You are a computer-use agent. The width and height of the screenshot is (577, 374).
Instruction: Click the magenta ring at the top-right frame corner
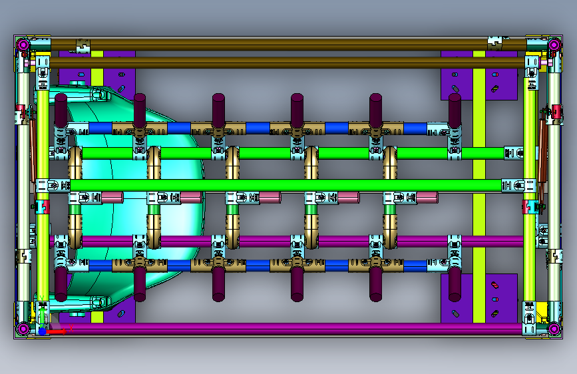pos(554,45)
